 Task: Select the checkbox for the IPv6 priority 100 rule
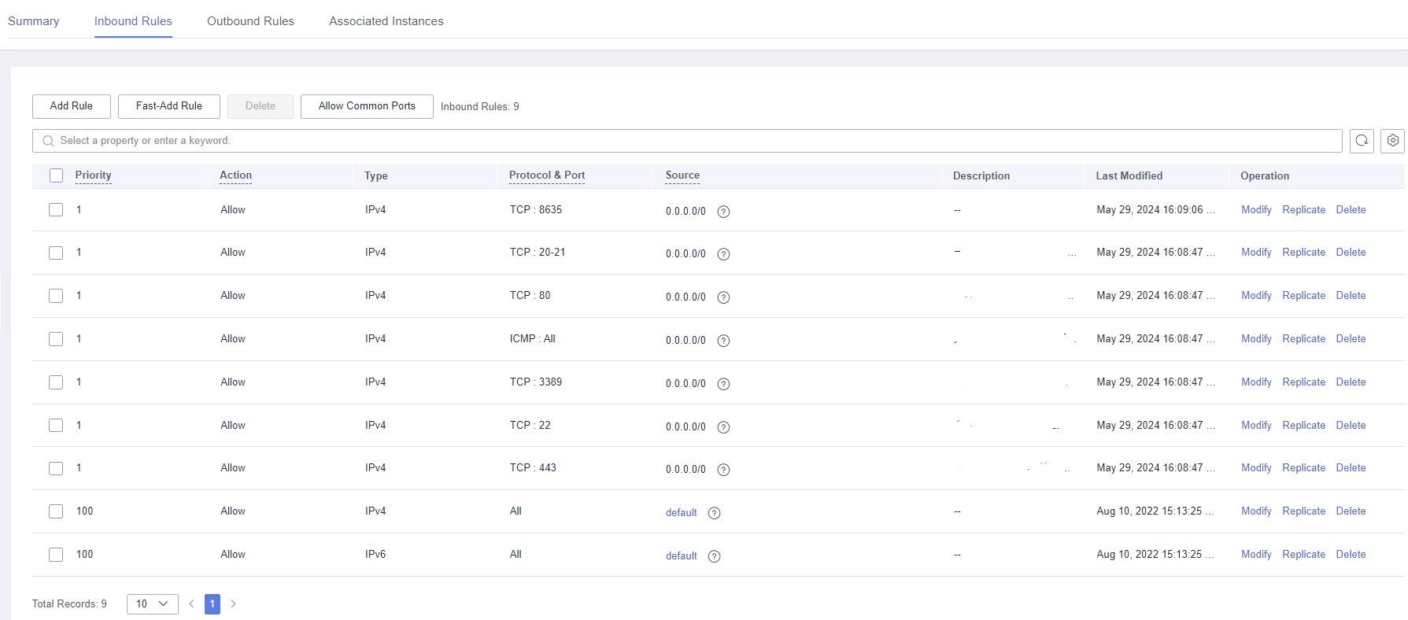[56, 555]
